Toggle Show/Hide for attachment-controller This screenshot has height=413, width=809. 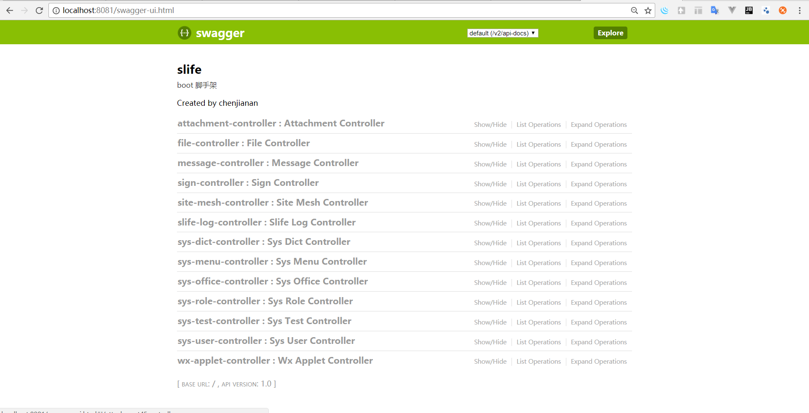490,125
